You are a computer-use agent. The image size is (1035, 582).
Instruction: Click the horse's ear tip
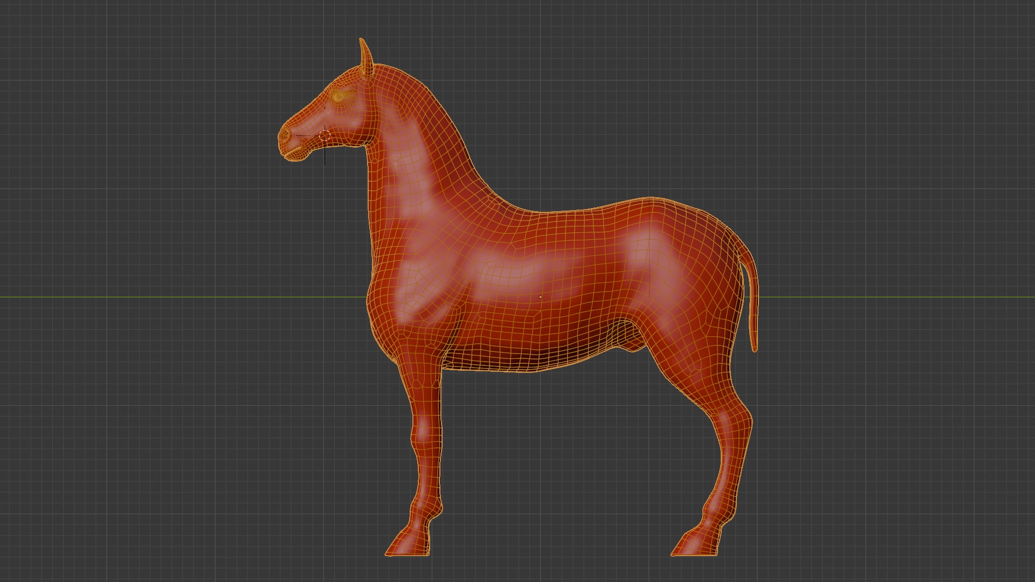click(x=362, y=42)
